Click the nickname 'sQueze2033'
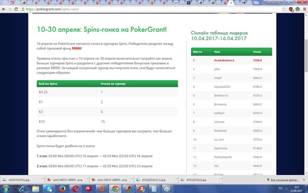The image size is (308, 193). pos(222,87)
